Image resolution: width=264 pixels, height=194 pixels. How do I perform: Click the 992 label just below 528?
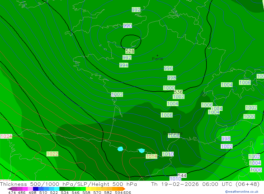[127, 58]
